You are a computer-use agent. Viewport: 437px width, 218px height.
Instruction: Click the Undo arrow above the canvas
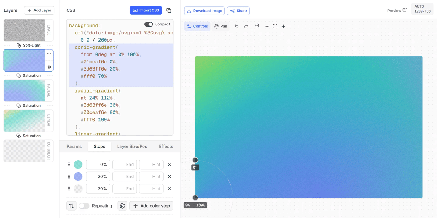click(x=236, y=26)
